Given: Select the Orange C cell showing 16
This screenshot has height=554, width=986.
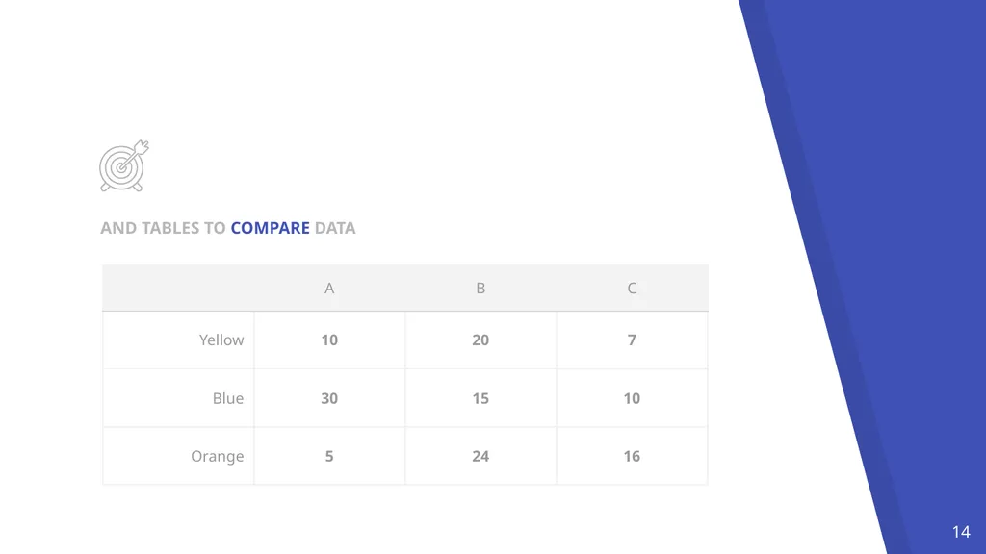Looking at the screenshot, I should point(632,456).
